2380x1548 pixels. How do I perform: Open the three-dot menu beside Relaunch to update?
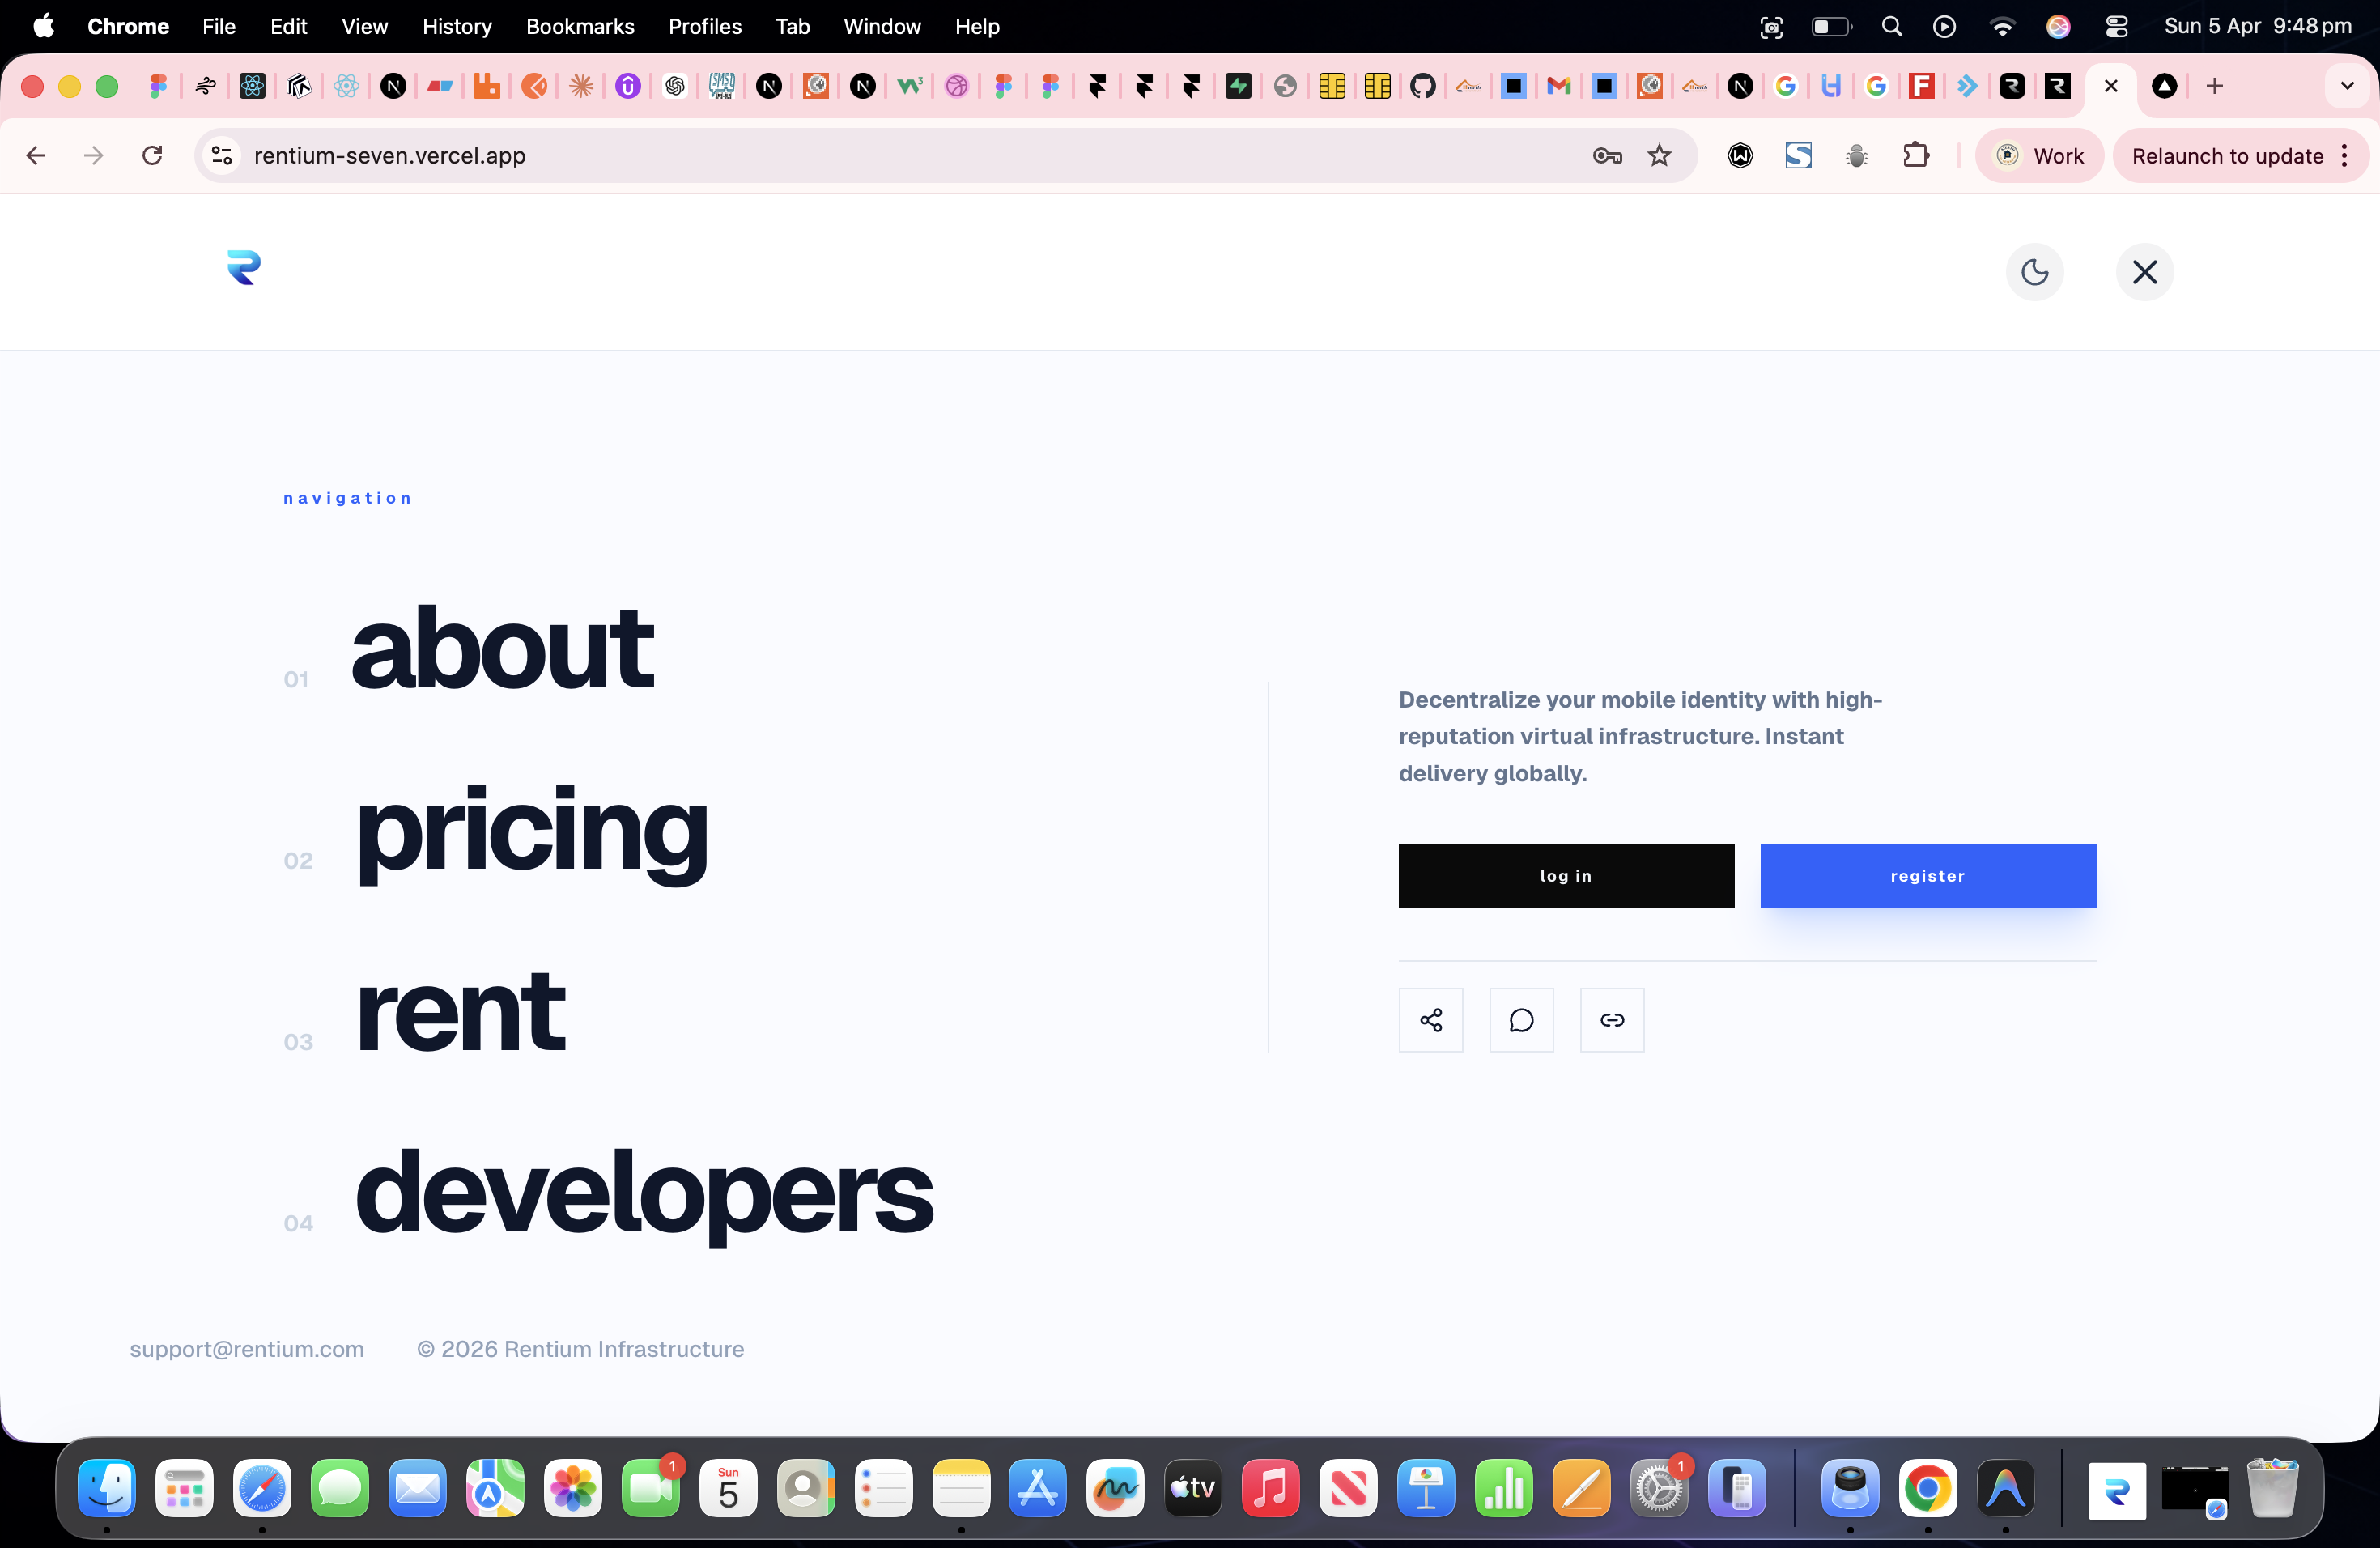pyautogui.click(x=2347, y=155)
